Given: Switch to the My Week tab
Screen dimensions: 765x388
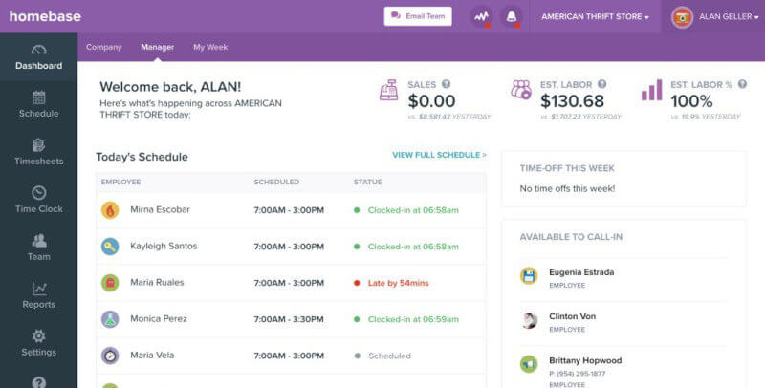Looking at the screenshot, I should [x=210, y=47].
